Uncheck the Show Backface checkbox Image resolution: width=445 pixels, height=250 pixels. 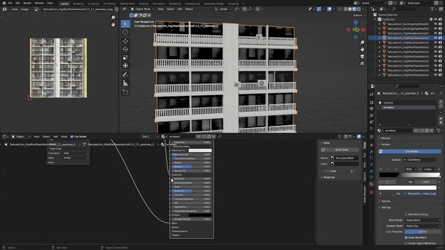pyautogui.click(x=406, y=237)
